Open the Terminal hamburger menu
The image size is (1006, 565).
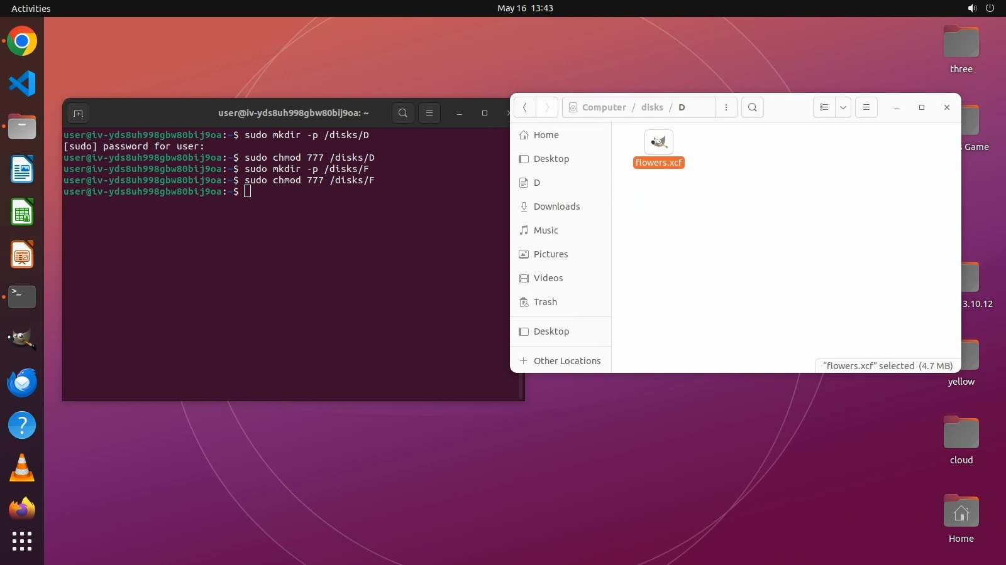(429, 113)
